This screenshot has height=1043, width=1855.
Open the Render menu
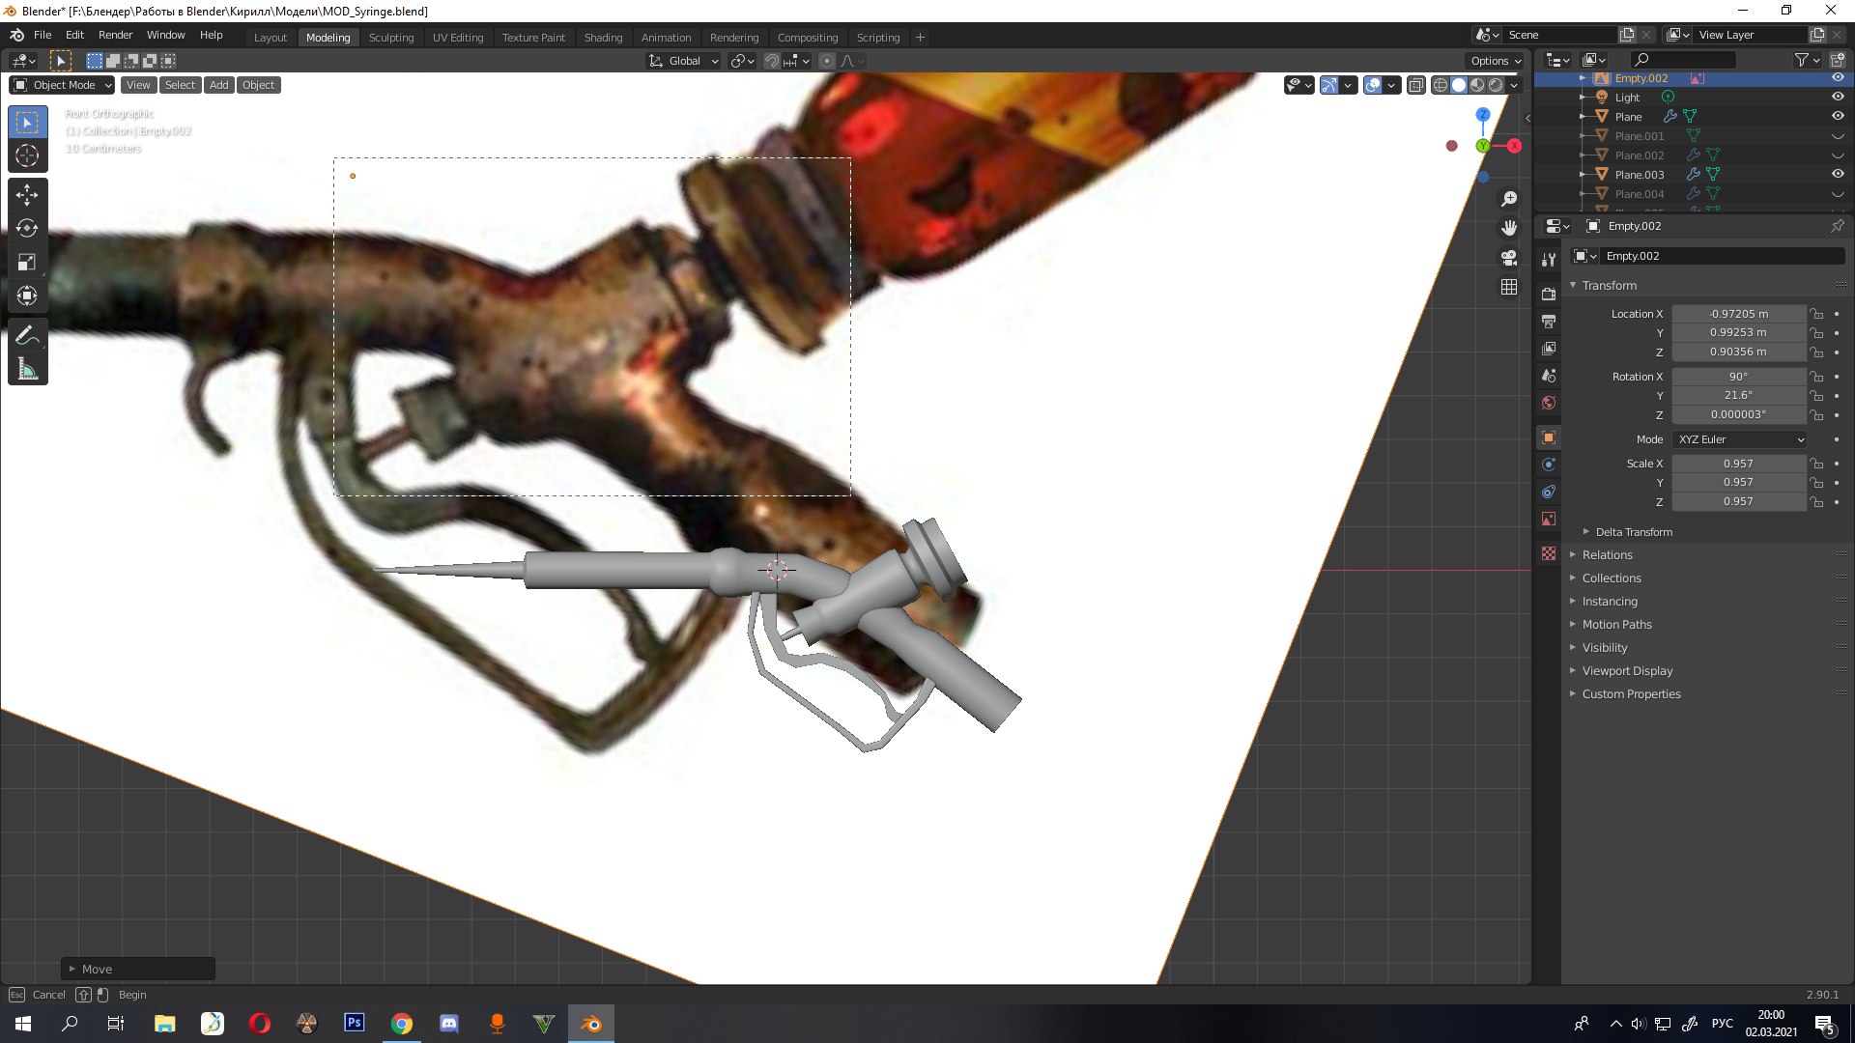pyautogui.click(x=115, y=35)
